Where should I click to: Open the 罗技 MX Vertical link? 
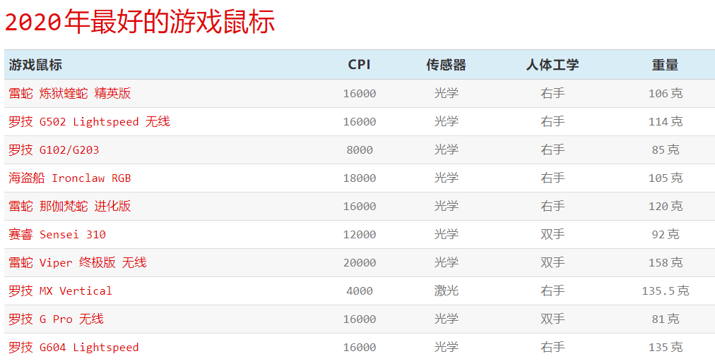60,290
